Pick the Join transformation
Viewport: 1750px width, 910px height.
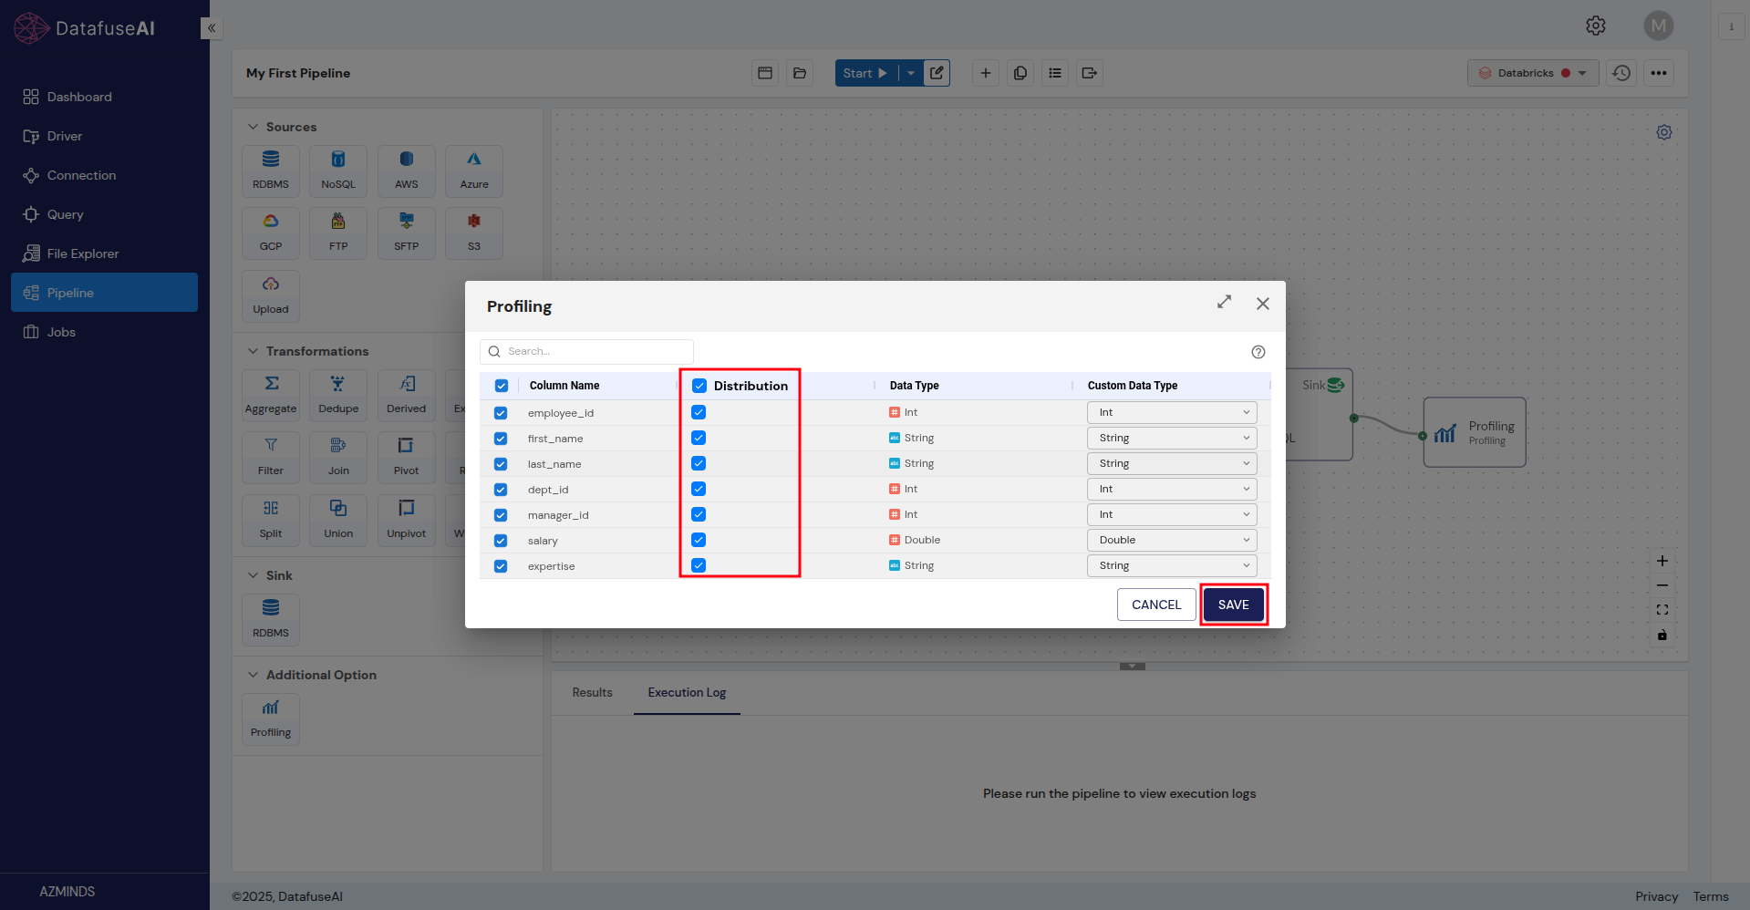click(337, 457)
